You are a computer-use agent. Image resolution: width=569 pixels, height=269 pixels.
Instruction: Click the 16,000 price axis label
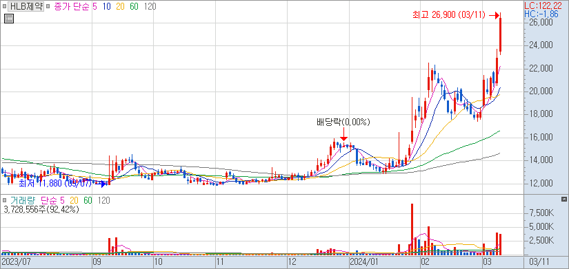[541, 138]
